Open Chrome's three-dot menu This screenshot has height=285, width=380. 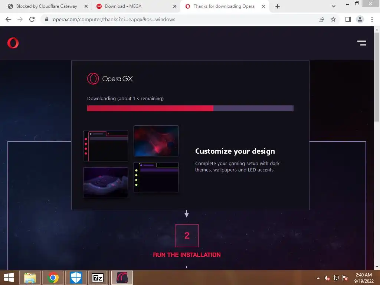tap(372, 19)
